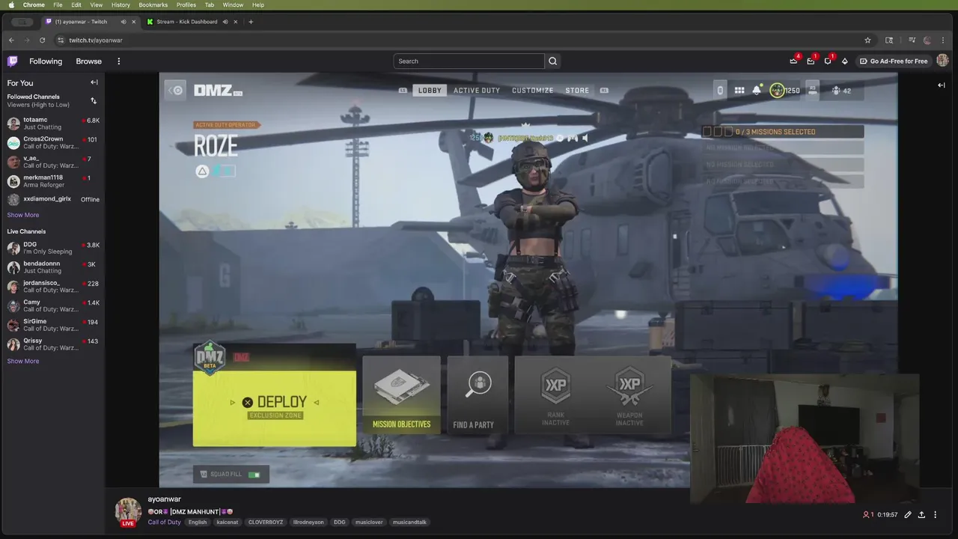Image resolution: width=958 pixels, height=539 pixels.
Task: Open the site information icon in address bar
Action: [61, 40]
